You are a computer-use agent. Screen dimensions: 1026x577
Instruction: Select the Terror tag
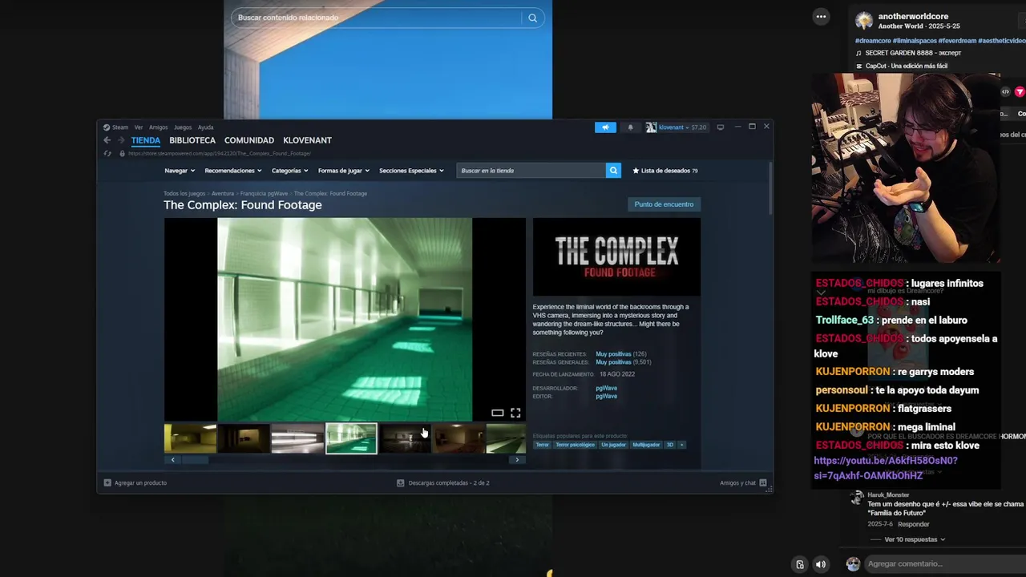click(543, 445)
